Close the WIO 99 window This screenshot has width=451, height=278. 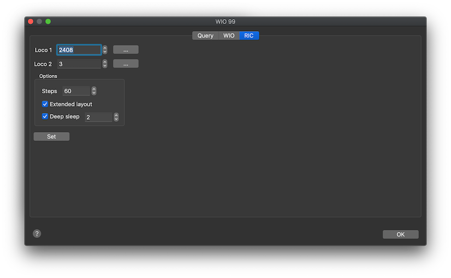tap(31, 21)
